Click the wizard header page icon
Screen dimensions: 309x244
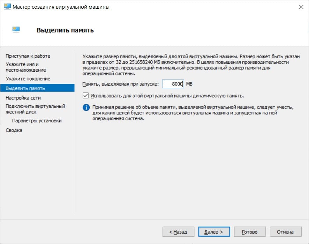15,30
